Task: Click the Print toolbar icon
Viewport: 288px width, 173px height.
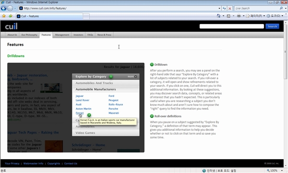Action: tap(239, 16)
